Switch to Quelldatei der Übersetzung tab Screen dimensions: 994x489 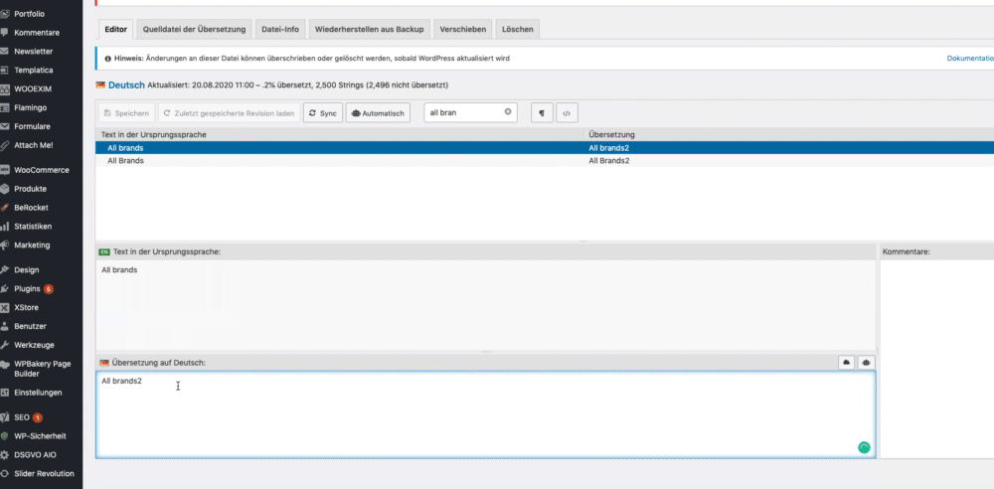point(194,29)
